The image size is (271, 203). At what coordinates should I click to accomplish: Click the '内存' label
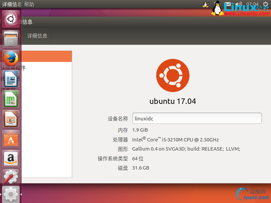123,130
